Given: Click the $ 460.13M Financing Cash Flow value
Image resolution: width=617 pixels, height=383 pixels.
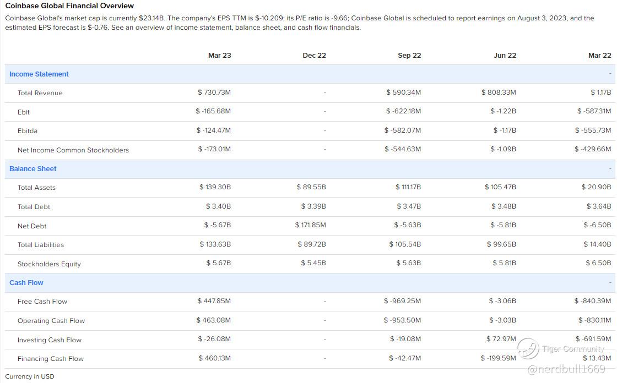Looking at the screenshot, I should [x=214, y=358].
